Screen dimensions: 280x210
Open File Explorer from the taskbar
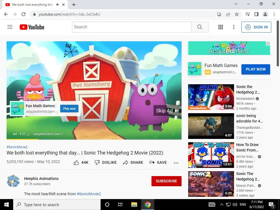pos(134,205)
